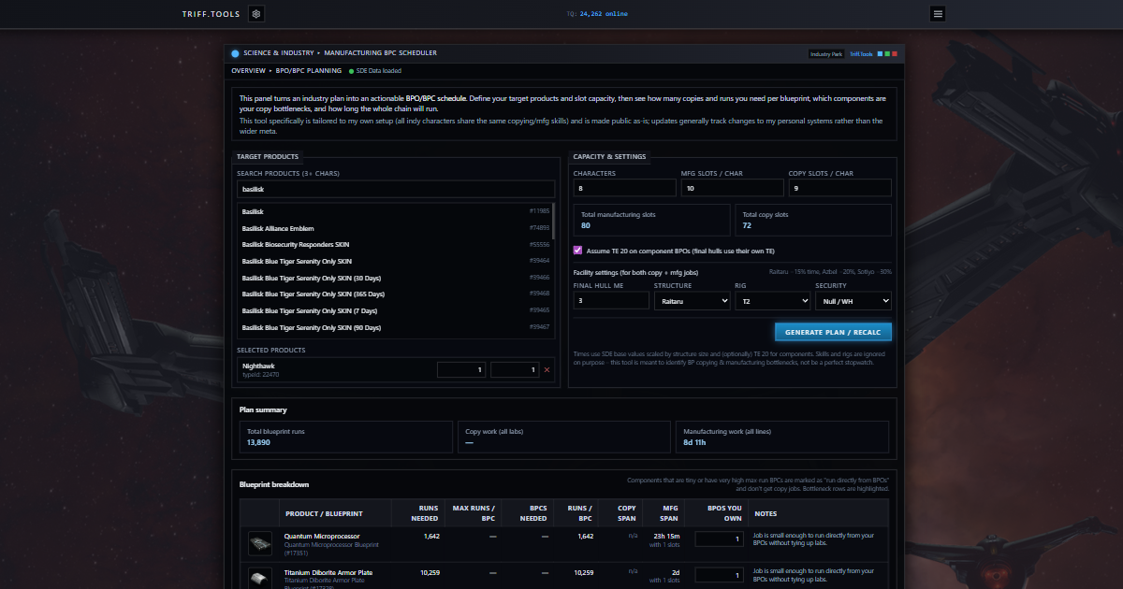Edit BPOs You Own for Titanium Diborite Armor Plate

pyautogui.click(x=720, y=575)
